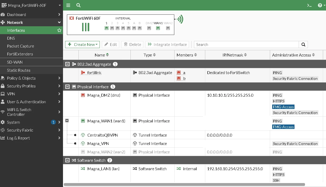
Task: Click the 10.10.10.1/255.255.255.0 cell
Action: coord(230,95)
